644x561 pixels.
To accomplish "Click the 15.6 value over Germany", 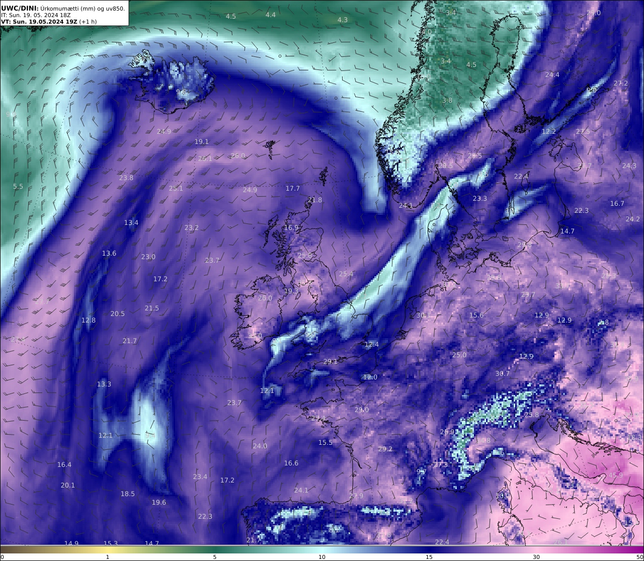I will [x=476, y=315].
